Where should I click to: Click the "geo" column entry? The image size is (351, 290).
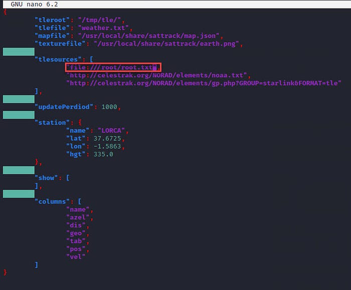point(76,233)
